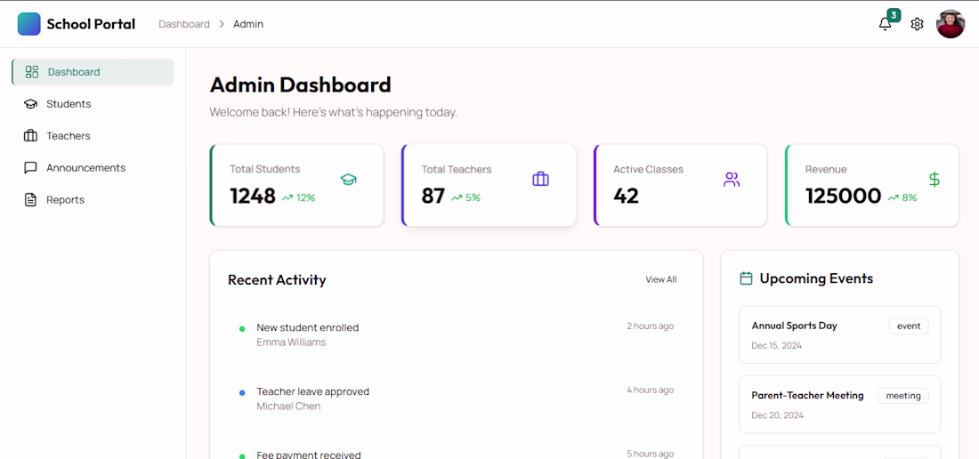Click the Announcements speech bubble icon
Viewport: 979px width, 459px height.
[x=30, y=168]
